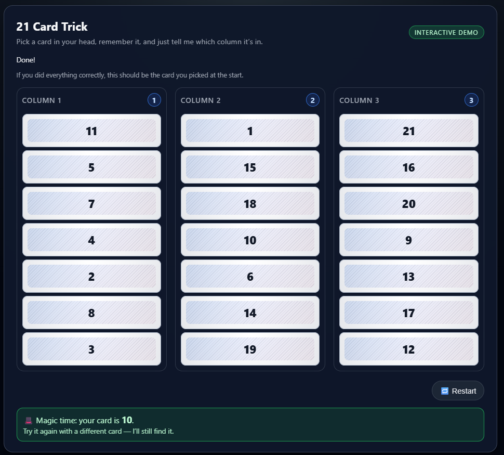Image resolution: width=504 pixels, height=455 pixels.
Task: Select card 11 in Column 1
Action: pos(91,131)
